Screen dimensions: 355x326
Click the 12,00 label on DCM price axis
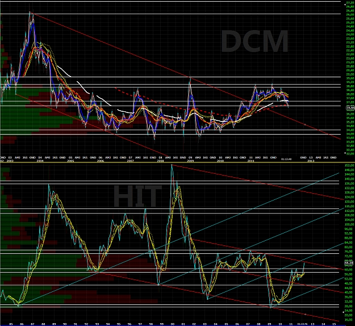click(350, 153)
